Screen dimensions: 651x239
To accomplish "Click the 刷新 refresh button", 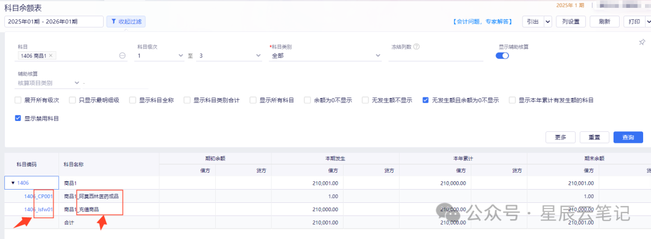I will pyautogui.click(x=605, y=22).
